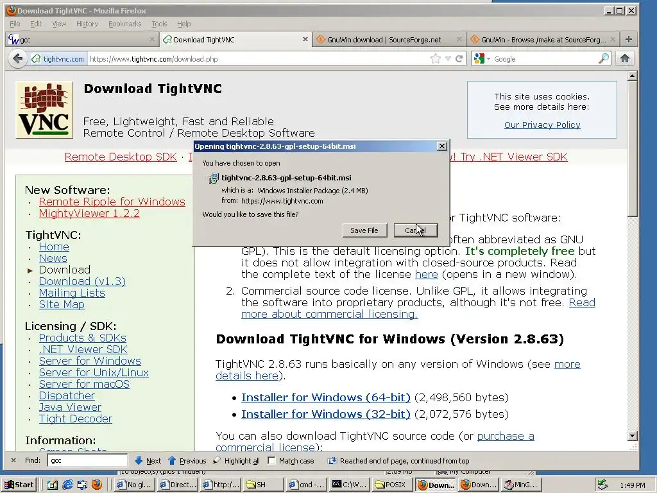Click the Find text field containing gcc

click(87, 460)
